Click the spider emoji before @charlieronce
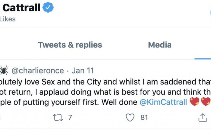 [4, 70]
